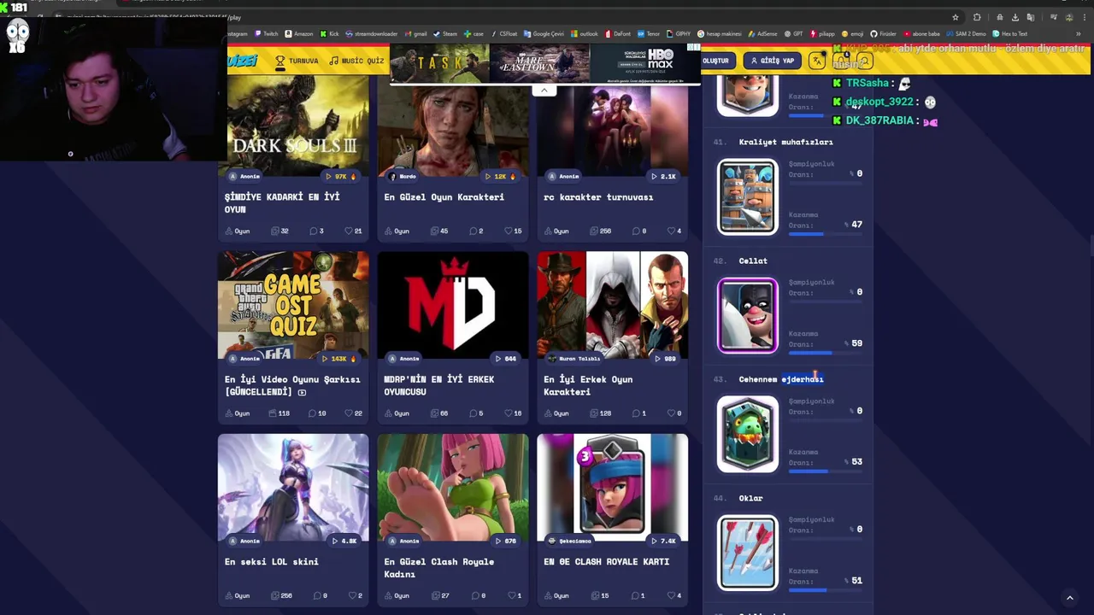Open the Turnuva menu item
1094x615 pixels.
296,61
